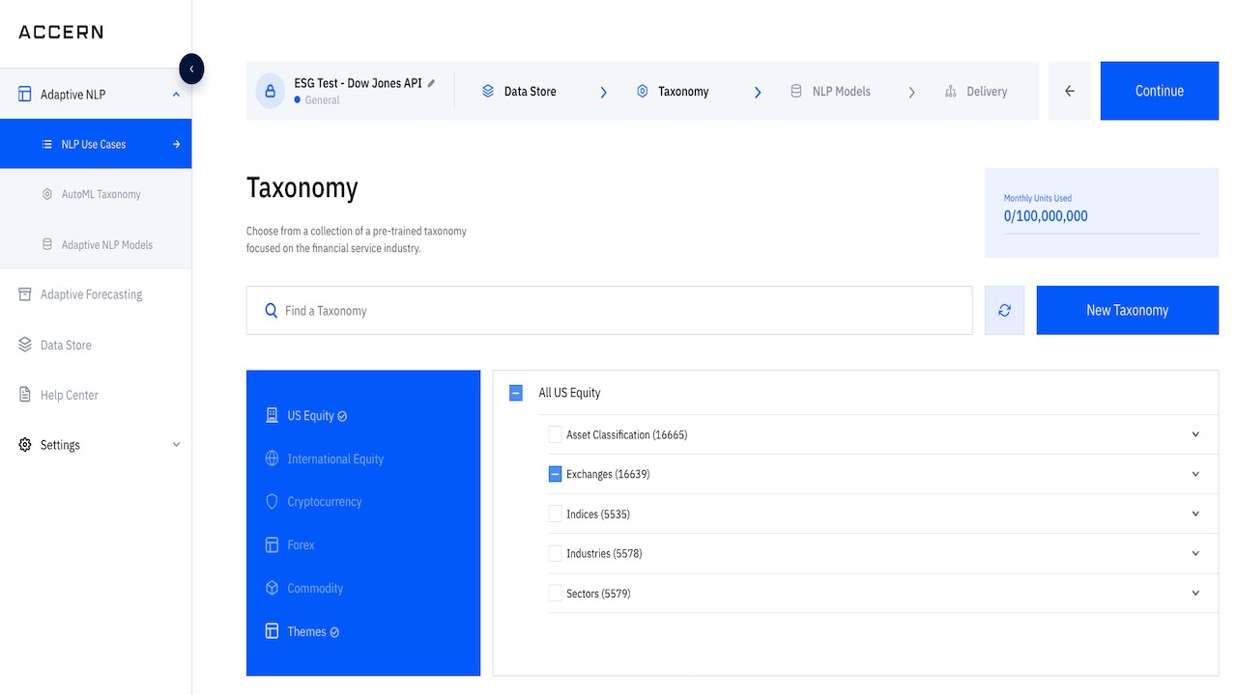This screenshot has width=1237, height=695.
Task: Toggle the All US Equity checkbox
Action: (516, 393)
